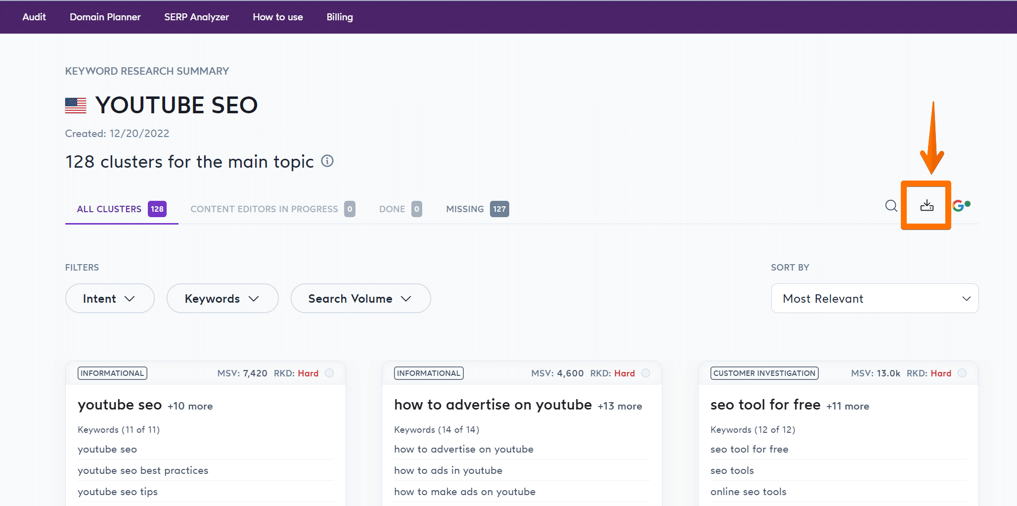Open the youtube seo cluster title
1017x506 pixels.
pyautogui.click(x=120, y=405)
